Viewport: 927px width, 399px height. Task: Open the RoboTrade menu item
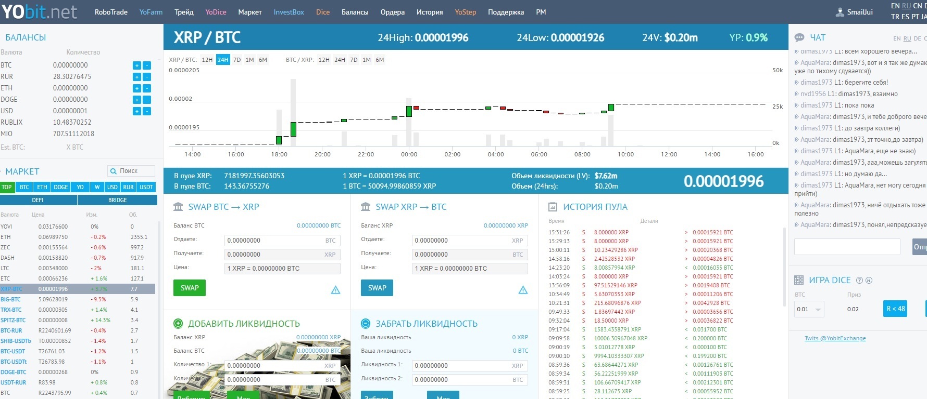click(x=111, y=12)
